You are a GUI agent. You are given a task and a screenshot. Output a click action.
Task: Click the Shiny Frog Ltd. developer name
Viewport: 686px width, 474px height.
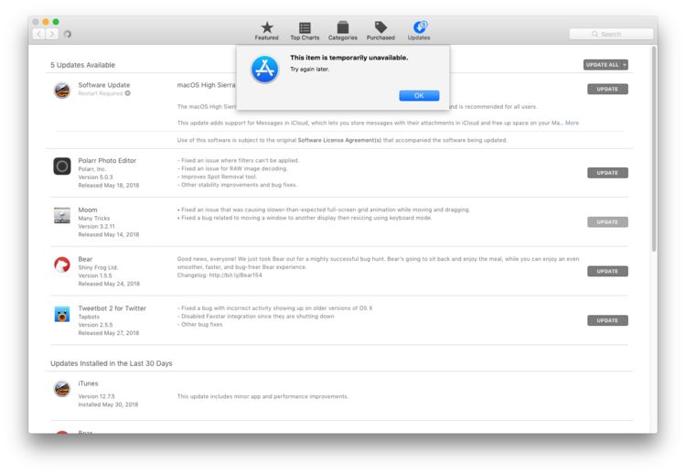98,267
